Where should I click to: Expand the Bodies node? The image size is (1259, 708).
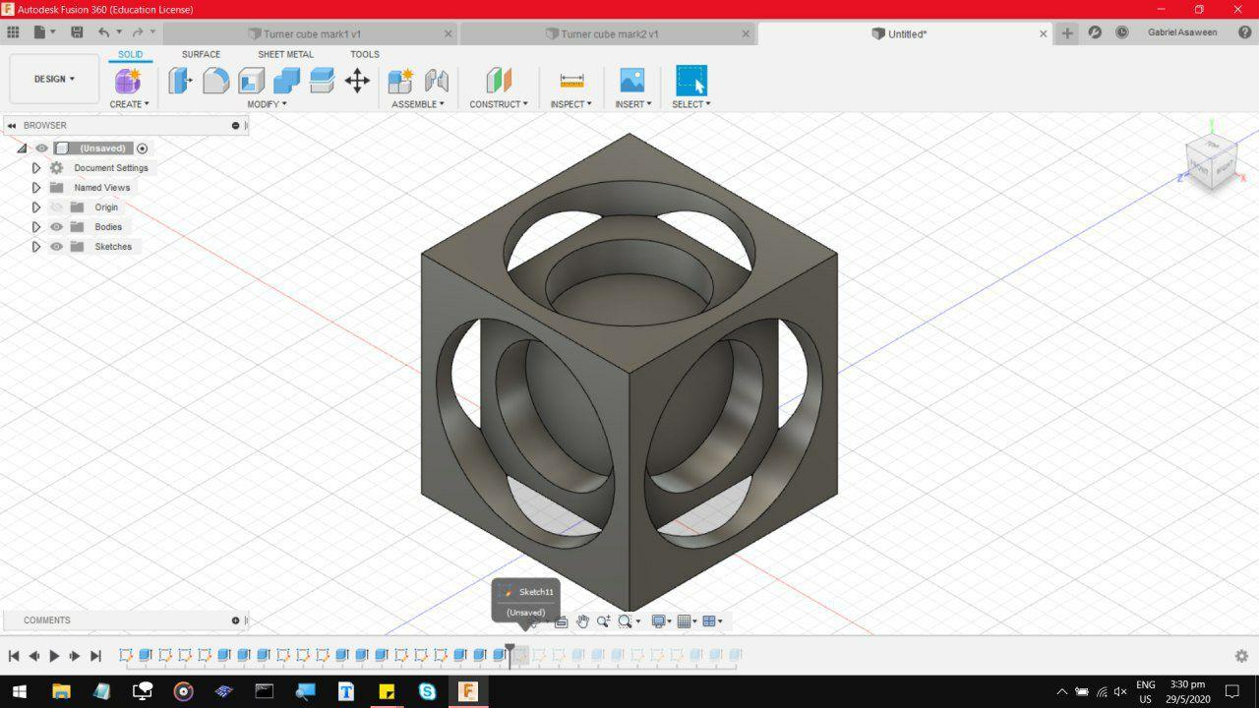coord(36,227)
